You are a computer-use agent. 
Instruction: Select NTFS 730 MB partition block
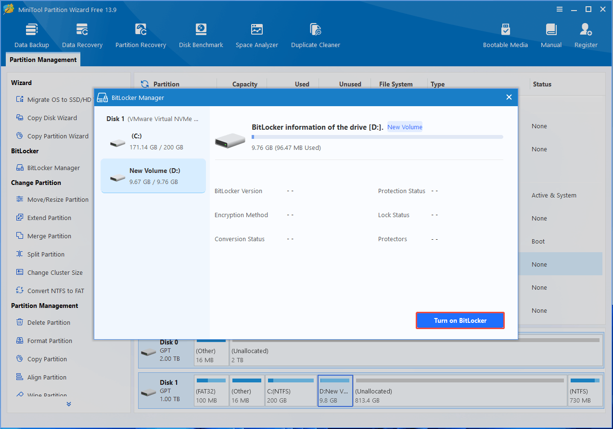pyautogui.click(x=585, y=391)
